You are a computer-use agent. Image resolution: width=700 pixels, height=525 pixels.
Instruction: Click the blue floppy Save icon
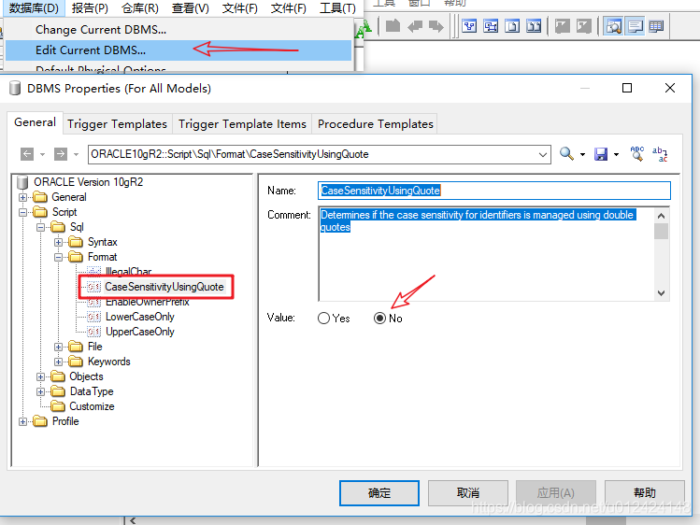[601, 154]
